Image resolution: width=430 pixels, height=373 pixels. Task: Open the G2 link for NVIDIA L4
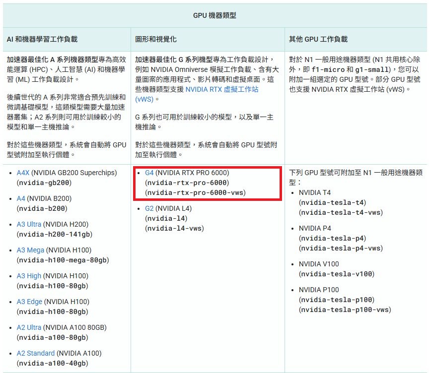pyautogui.click(x=149, y=208)
